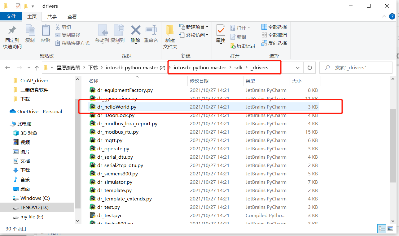399x236 pixels.
Task: Open file History via 历史记录 icon
Action: point(244,46)
